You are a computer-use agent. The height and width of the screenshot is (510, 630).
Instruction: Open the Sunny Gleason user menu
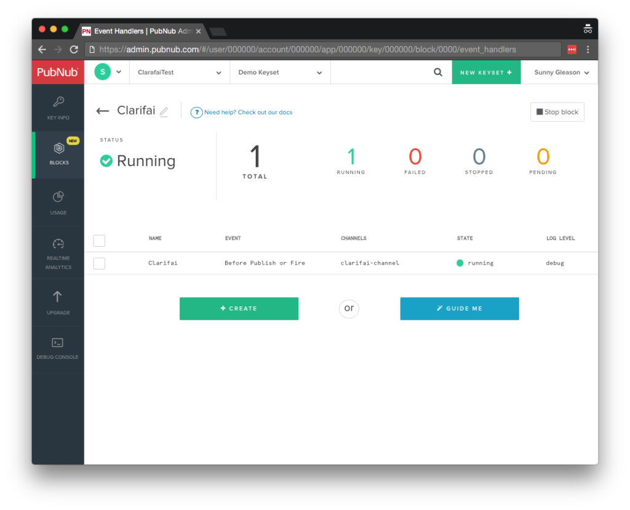(x=561, y=73)
